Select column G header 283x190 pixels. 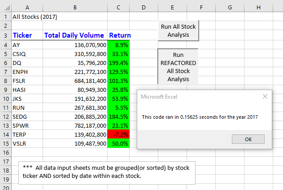[230, 7]
